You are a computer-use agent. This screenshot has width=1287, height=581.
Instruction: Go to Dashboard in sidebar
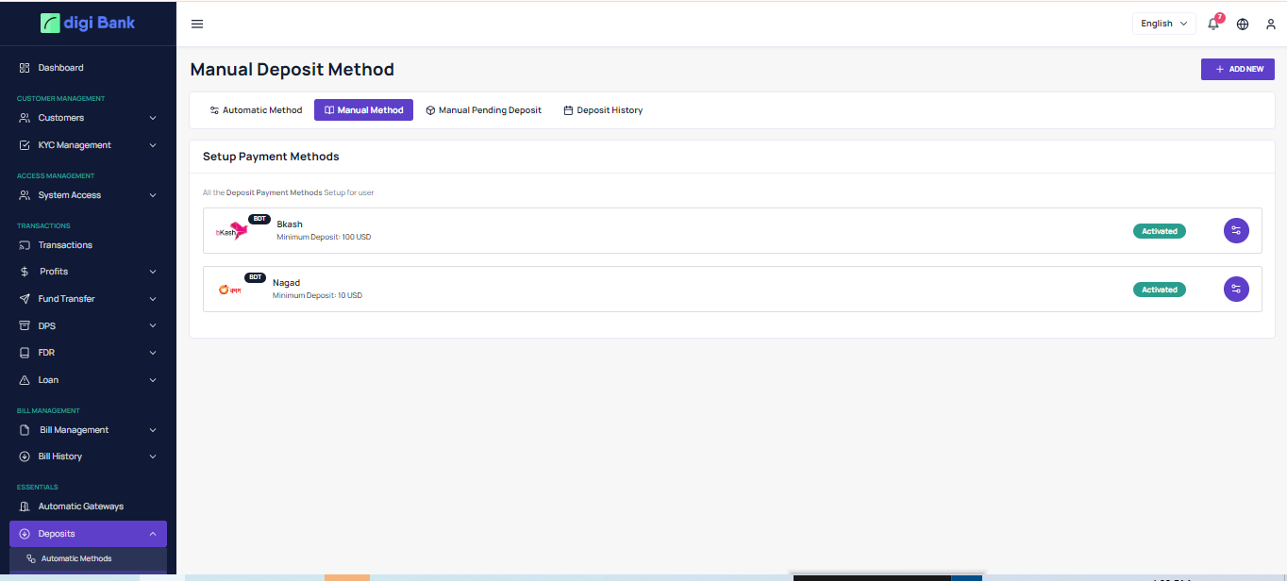coord(60,68)
